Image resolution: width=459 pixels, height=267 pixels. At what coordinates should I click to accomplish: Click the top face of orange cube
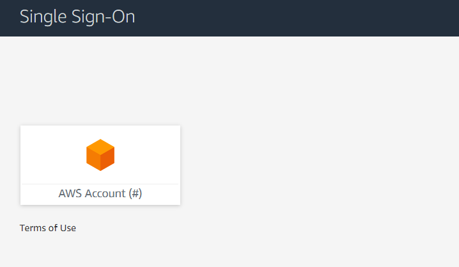click(x=100, y=147)
